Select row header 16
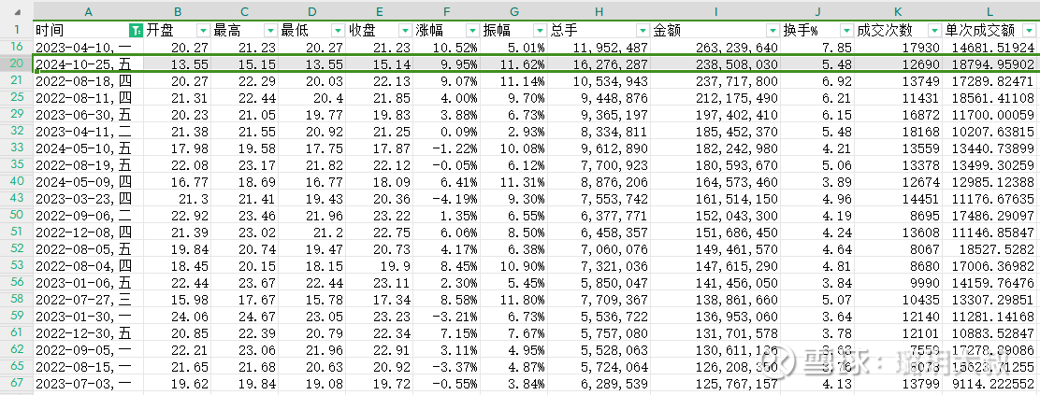This screenshot has height=395, width=1040. point(17,47)
